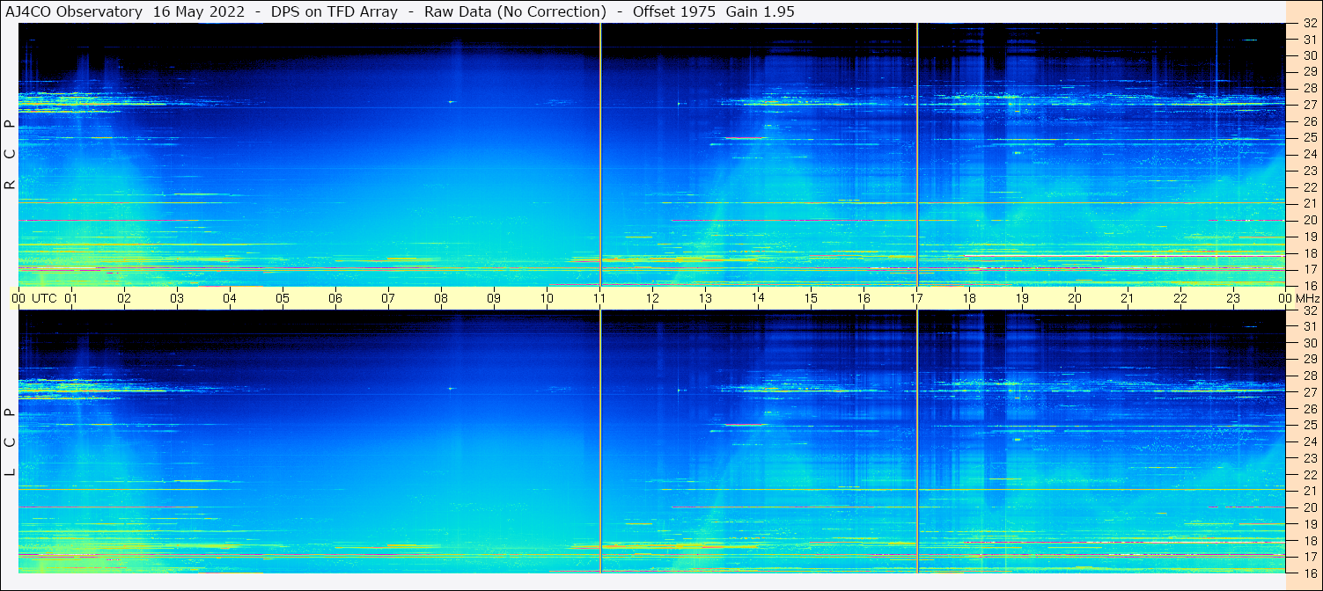The image size is (1323, 591).
Task: Select hour 05 on the time axis
Action: coord(283,298)
